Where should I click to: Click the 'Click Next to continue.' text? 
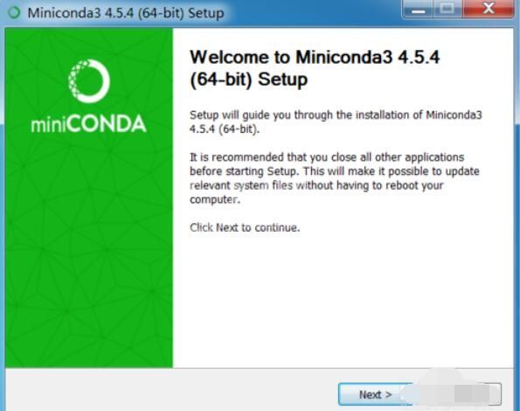(245, 227)
